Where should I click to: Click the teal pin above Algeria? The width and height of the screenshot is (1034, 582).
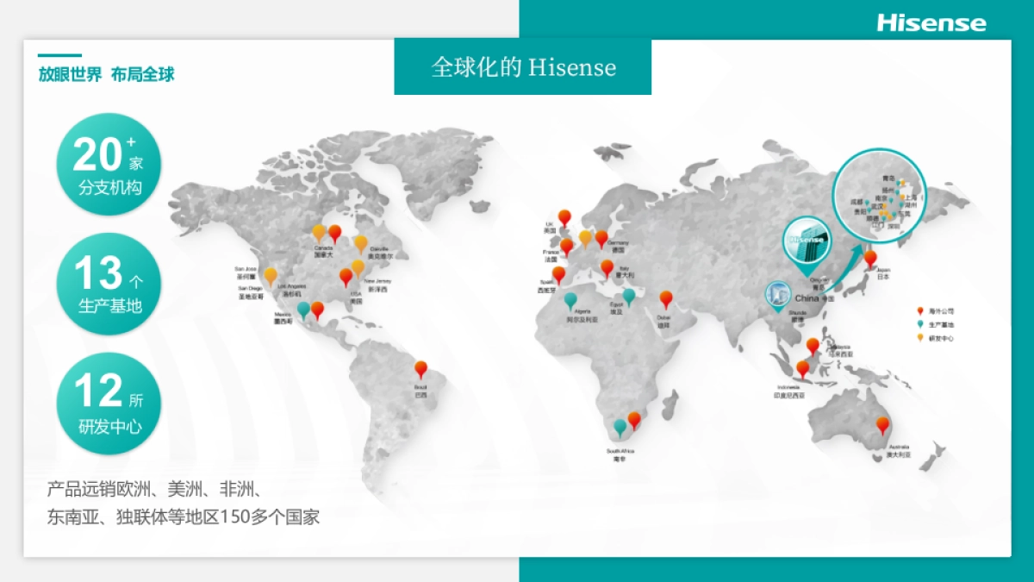[570, 301]
